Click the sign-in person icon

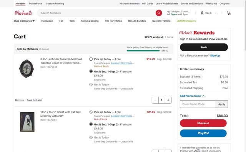click(202, 13)
